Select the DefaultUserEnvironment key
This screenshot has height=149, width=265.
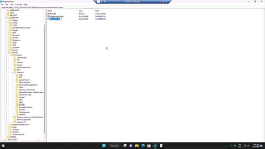pyautogui.click(x=21, y=28)
